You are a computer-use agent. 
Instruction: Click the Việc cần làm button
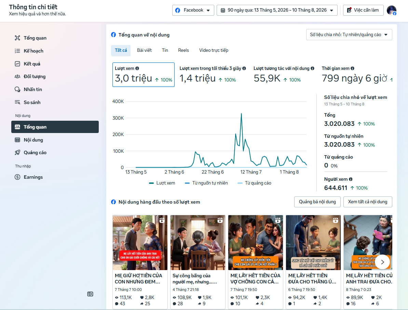pos(363,10)
